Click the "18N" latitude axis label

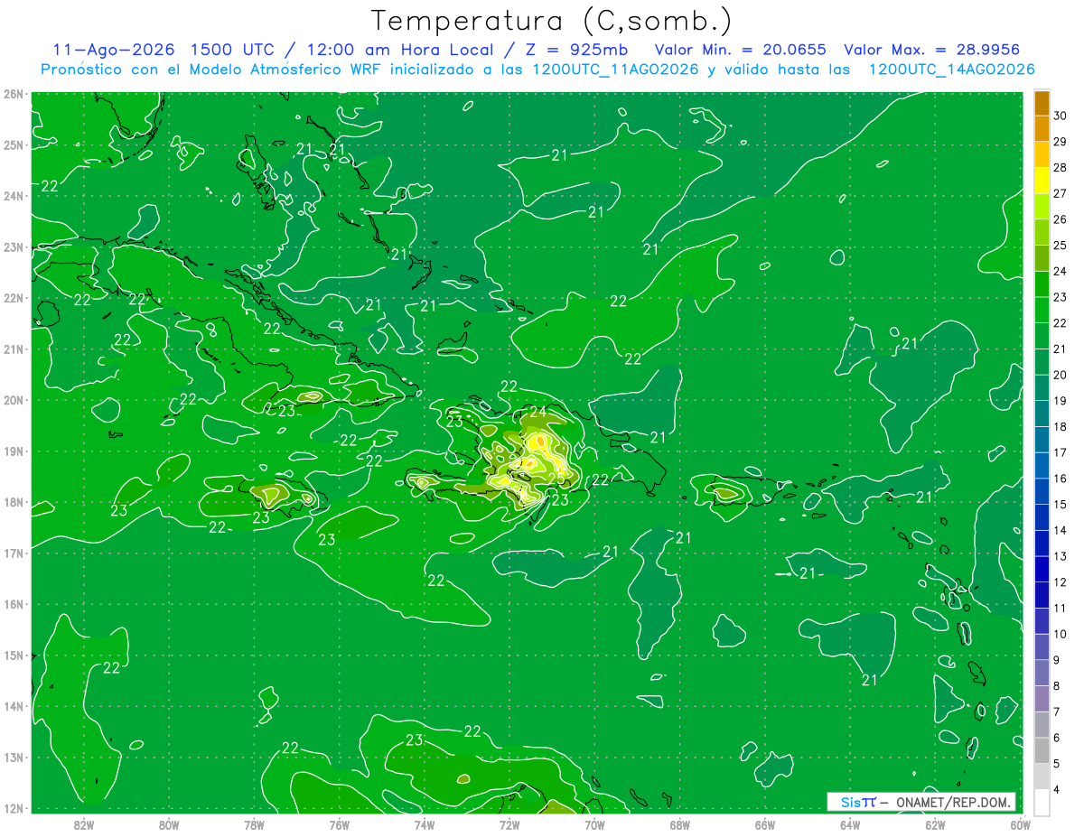tap(13, 502)
